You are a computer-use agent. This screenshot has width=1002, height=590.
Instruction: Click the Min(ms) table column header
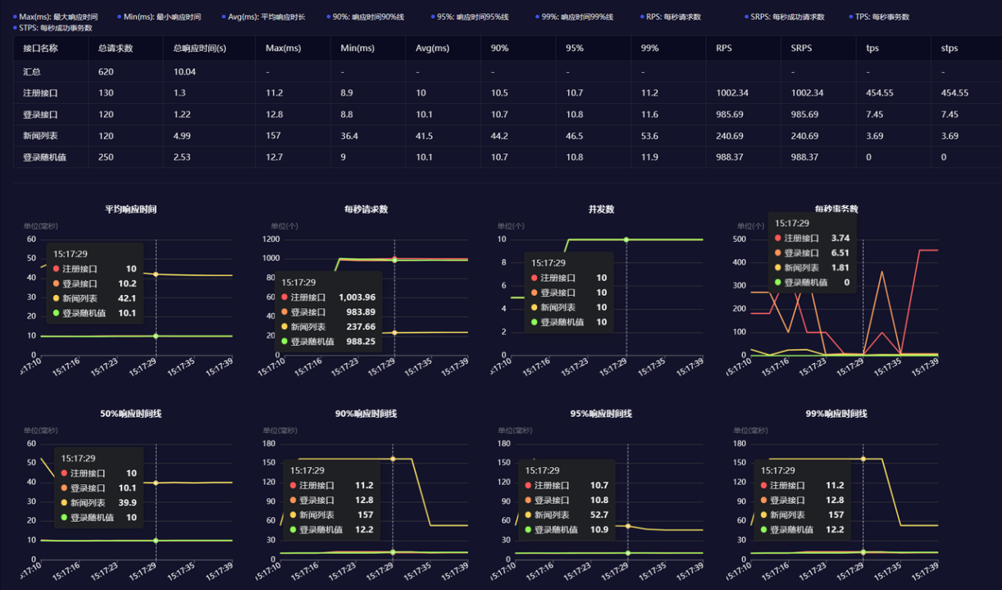(x=358, y=48)
